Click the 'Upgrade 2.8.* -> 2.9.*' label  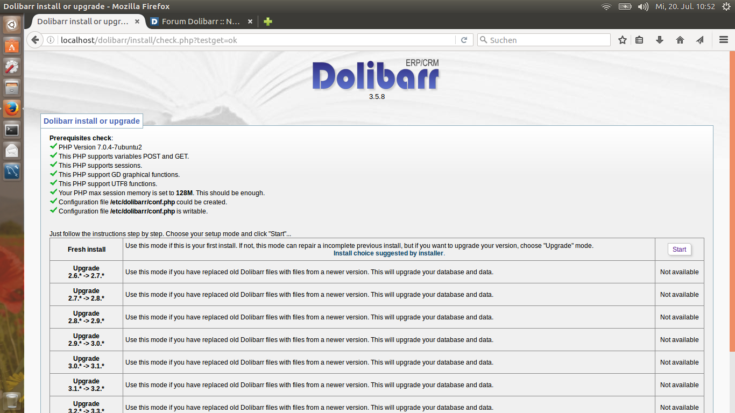pyautogui.click(x=87, y=317)
